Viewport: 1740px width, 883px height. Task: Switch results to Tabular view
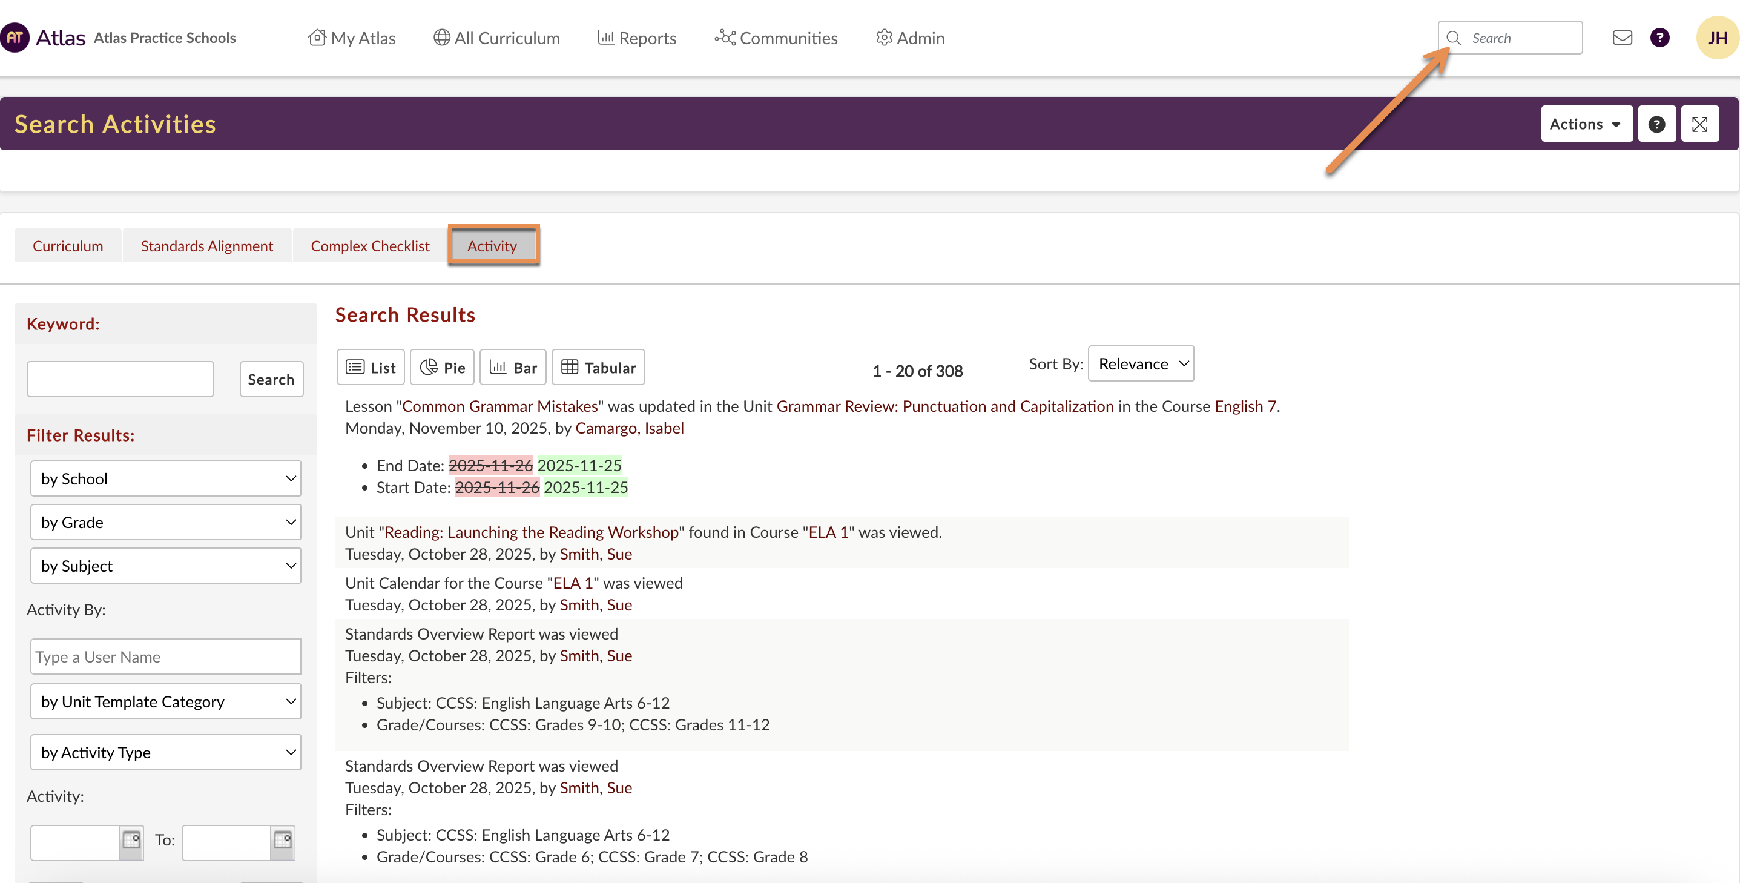click(598, 368)
